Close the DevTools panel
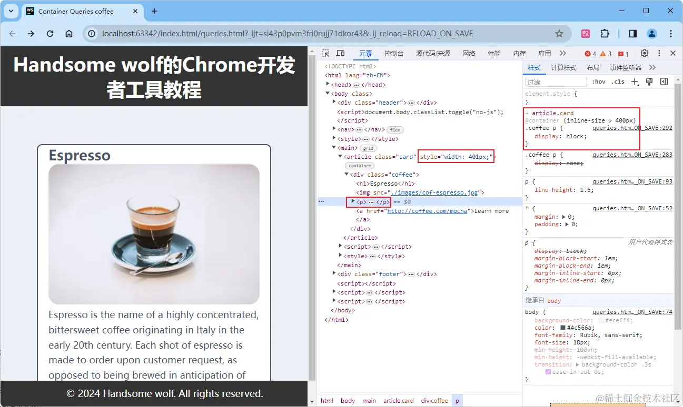683x407 pixels. tap(673, 54)
